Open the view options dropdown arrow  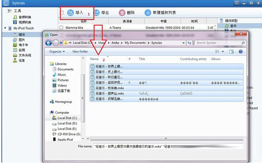[223, 51]
